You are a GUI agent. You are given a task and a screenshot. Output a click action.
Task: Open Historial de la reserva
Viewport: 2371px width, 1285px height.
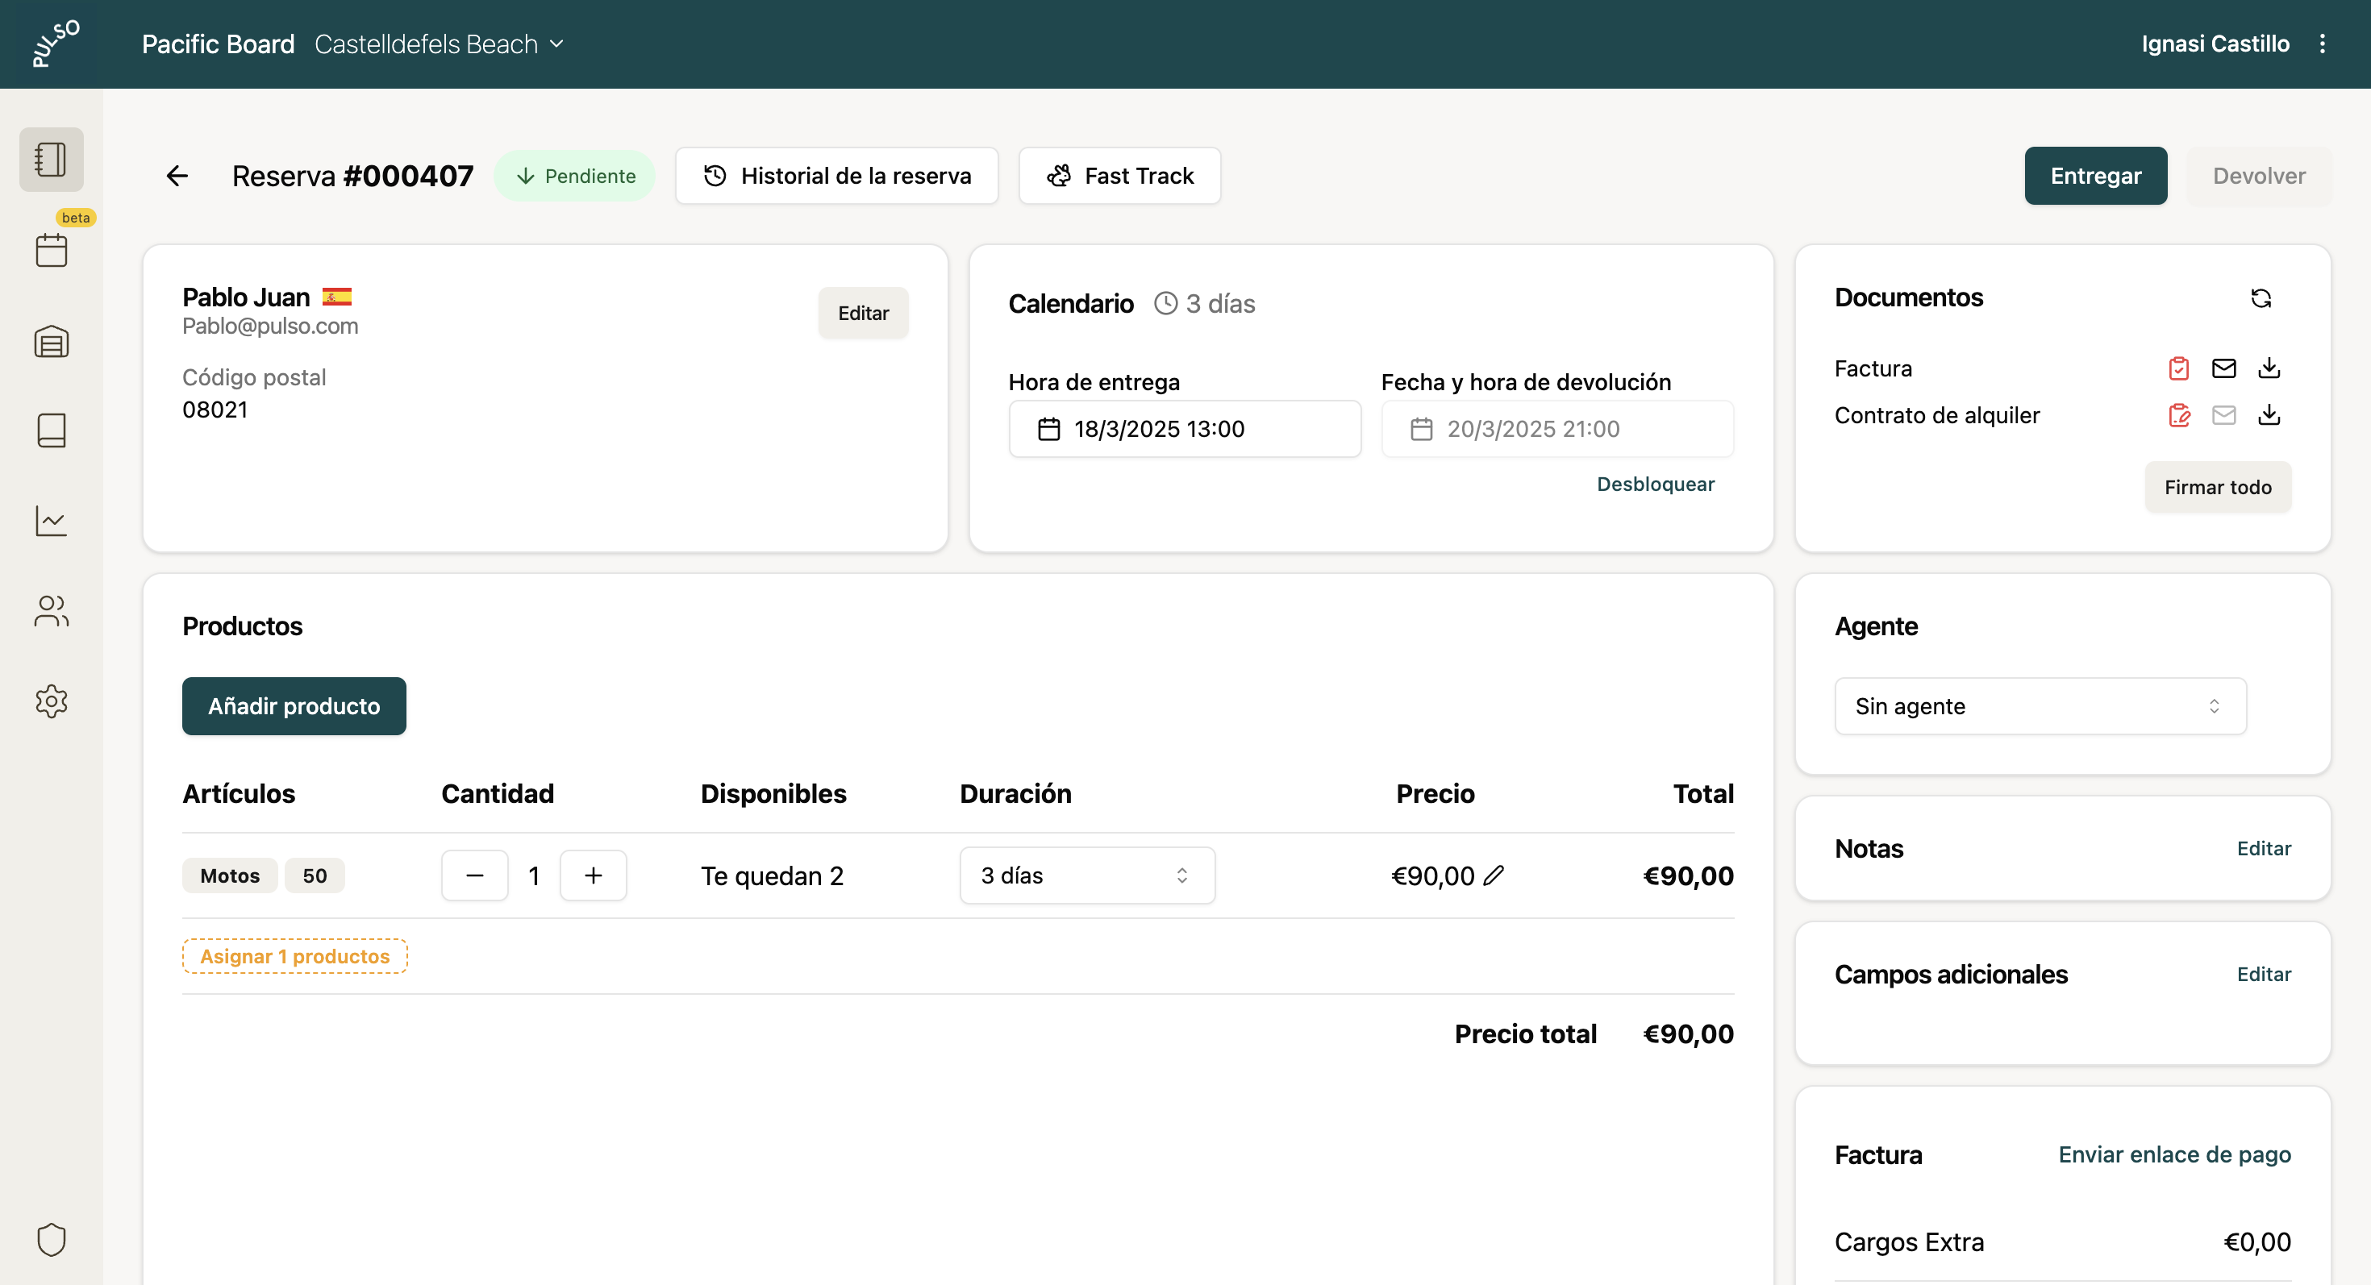point(836,176)
